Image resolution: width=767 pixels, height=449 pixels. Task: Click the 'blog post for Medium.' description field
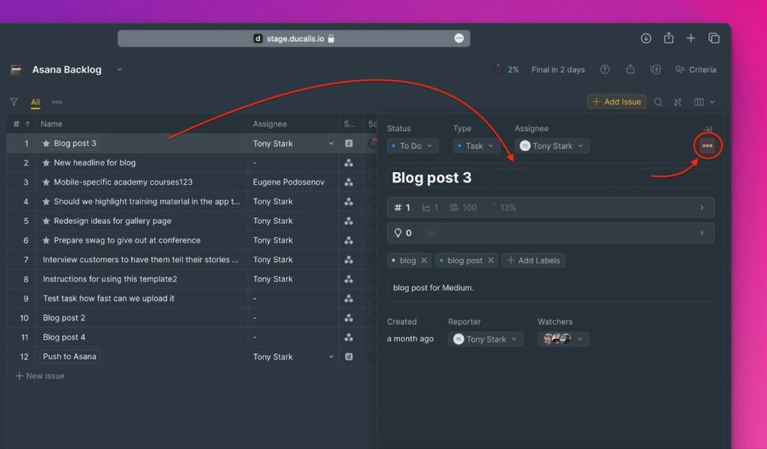click(551, 290)
